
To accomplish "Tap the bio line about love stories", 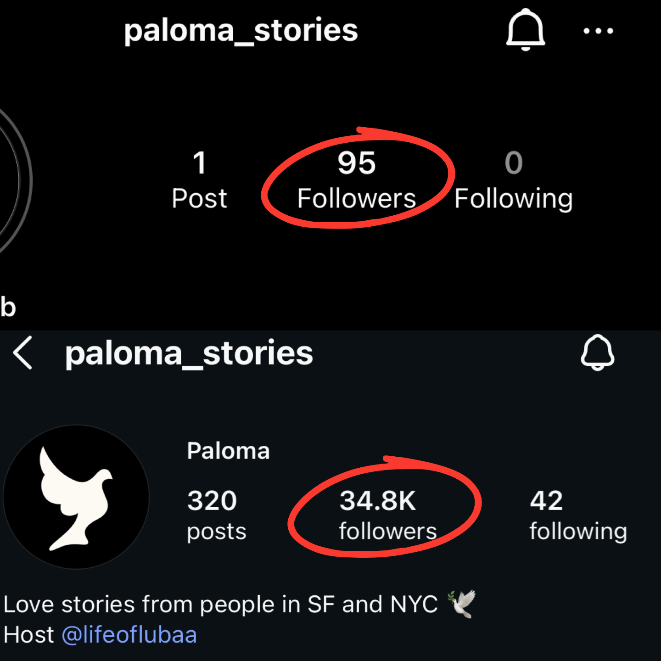I will pos(220,604).
